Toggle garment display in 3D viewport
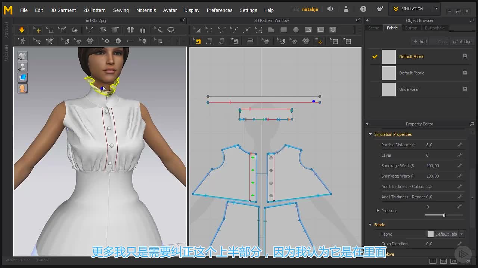 pos(22,56)
